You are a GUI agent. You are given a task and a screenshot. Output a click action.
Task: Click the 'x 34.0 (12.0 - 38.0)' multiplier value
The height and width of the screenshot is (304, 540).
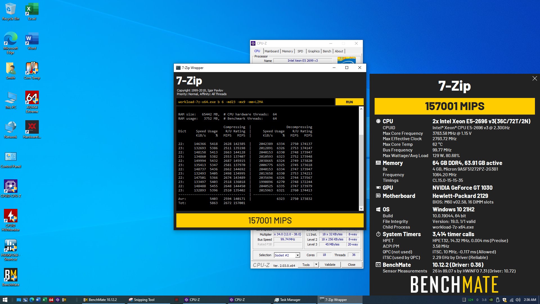click(x=287, y=234)
